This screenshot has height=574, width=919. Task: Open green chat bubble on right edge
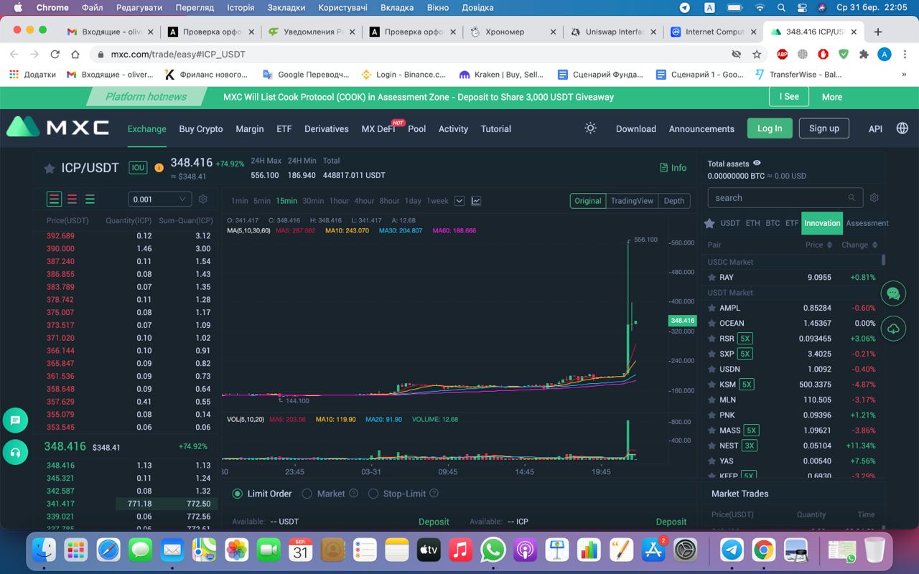click(893, 293)
